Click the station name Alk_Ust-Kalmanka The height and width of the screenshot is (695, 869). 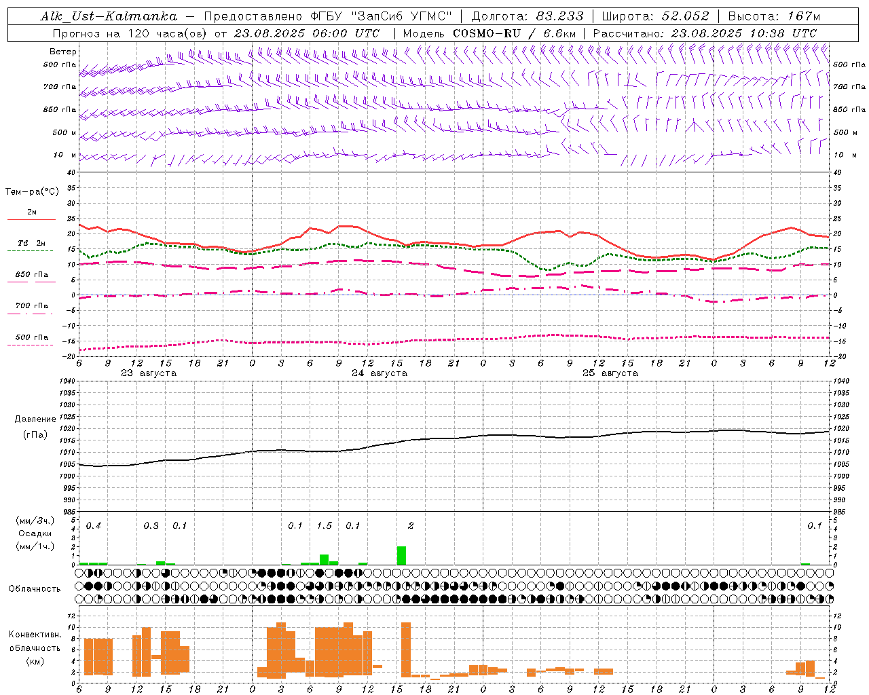[109, 16]
